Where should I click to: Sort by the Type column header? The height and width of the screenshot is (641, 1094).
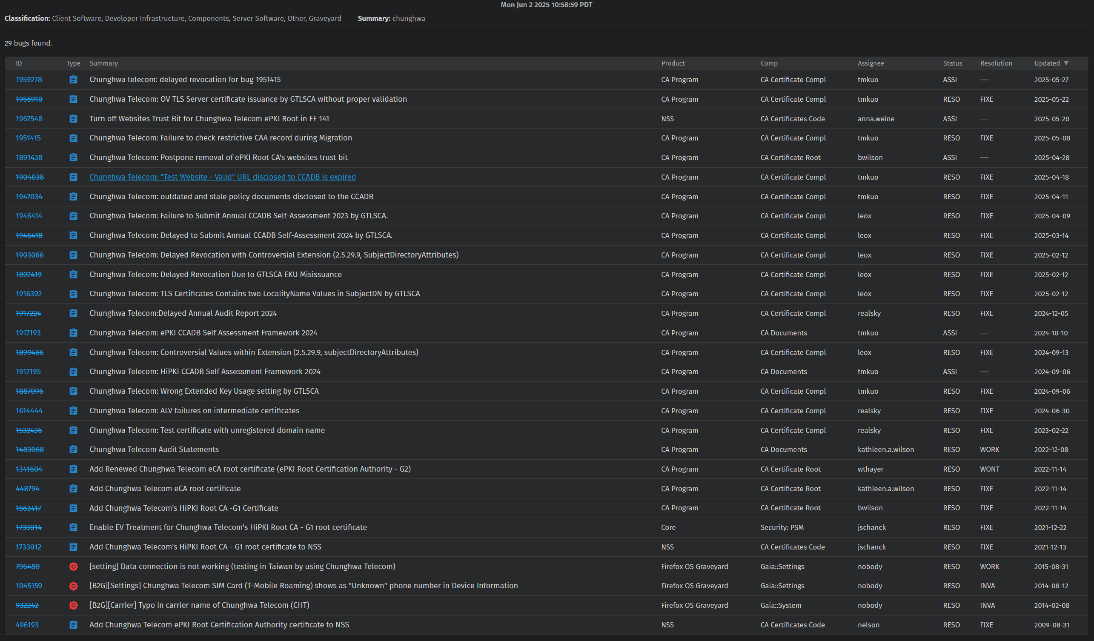(x=73, y=63)
